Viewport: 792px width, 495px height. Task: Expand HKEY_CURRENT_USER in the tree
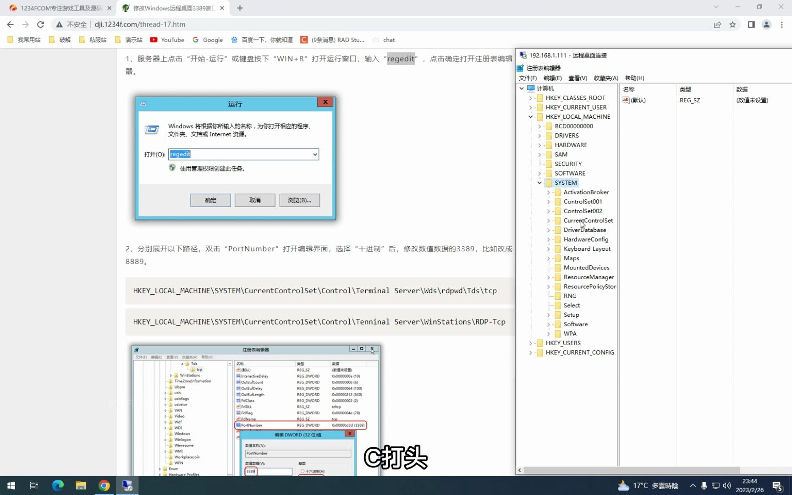pyautogui.click(x=531, y=107)
